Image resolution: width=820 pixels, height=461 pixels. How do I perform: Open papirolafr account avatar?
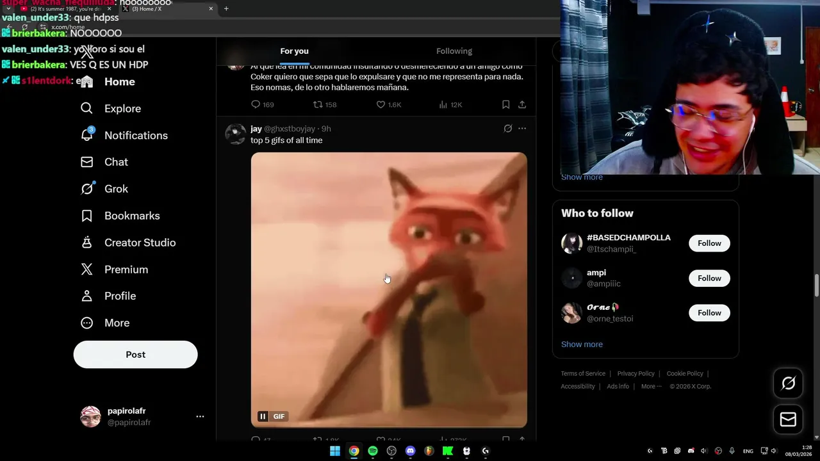tap(90, 416)
